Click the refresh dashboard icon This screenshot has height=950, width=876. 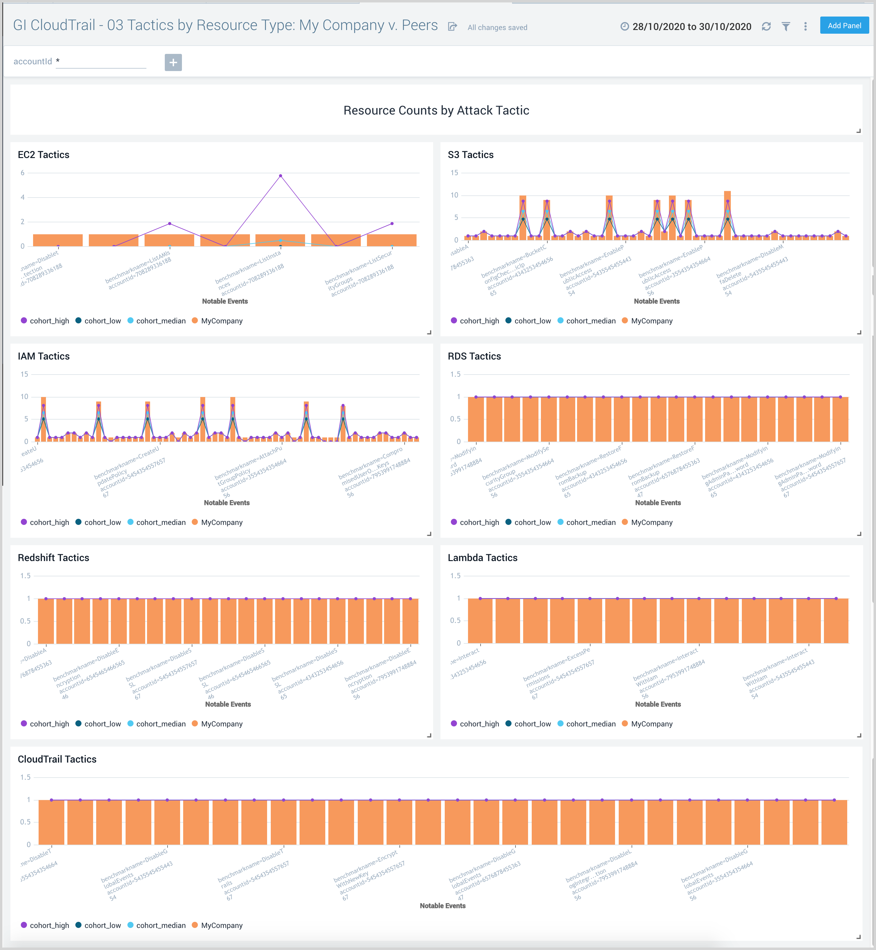766,27
